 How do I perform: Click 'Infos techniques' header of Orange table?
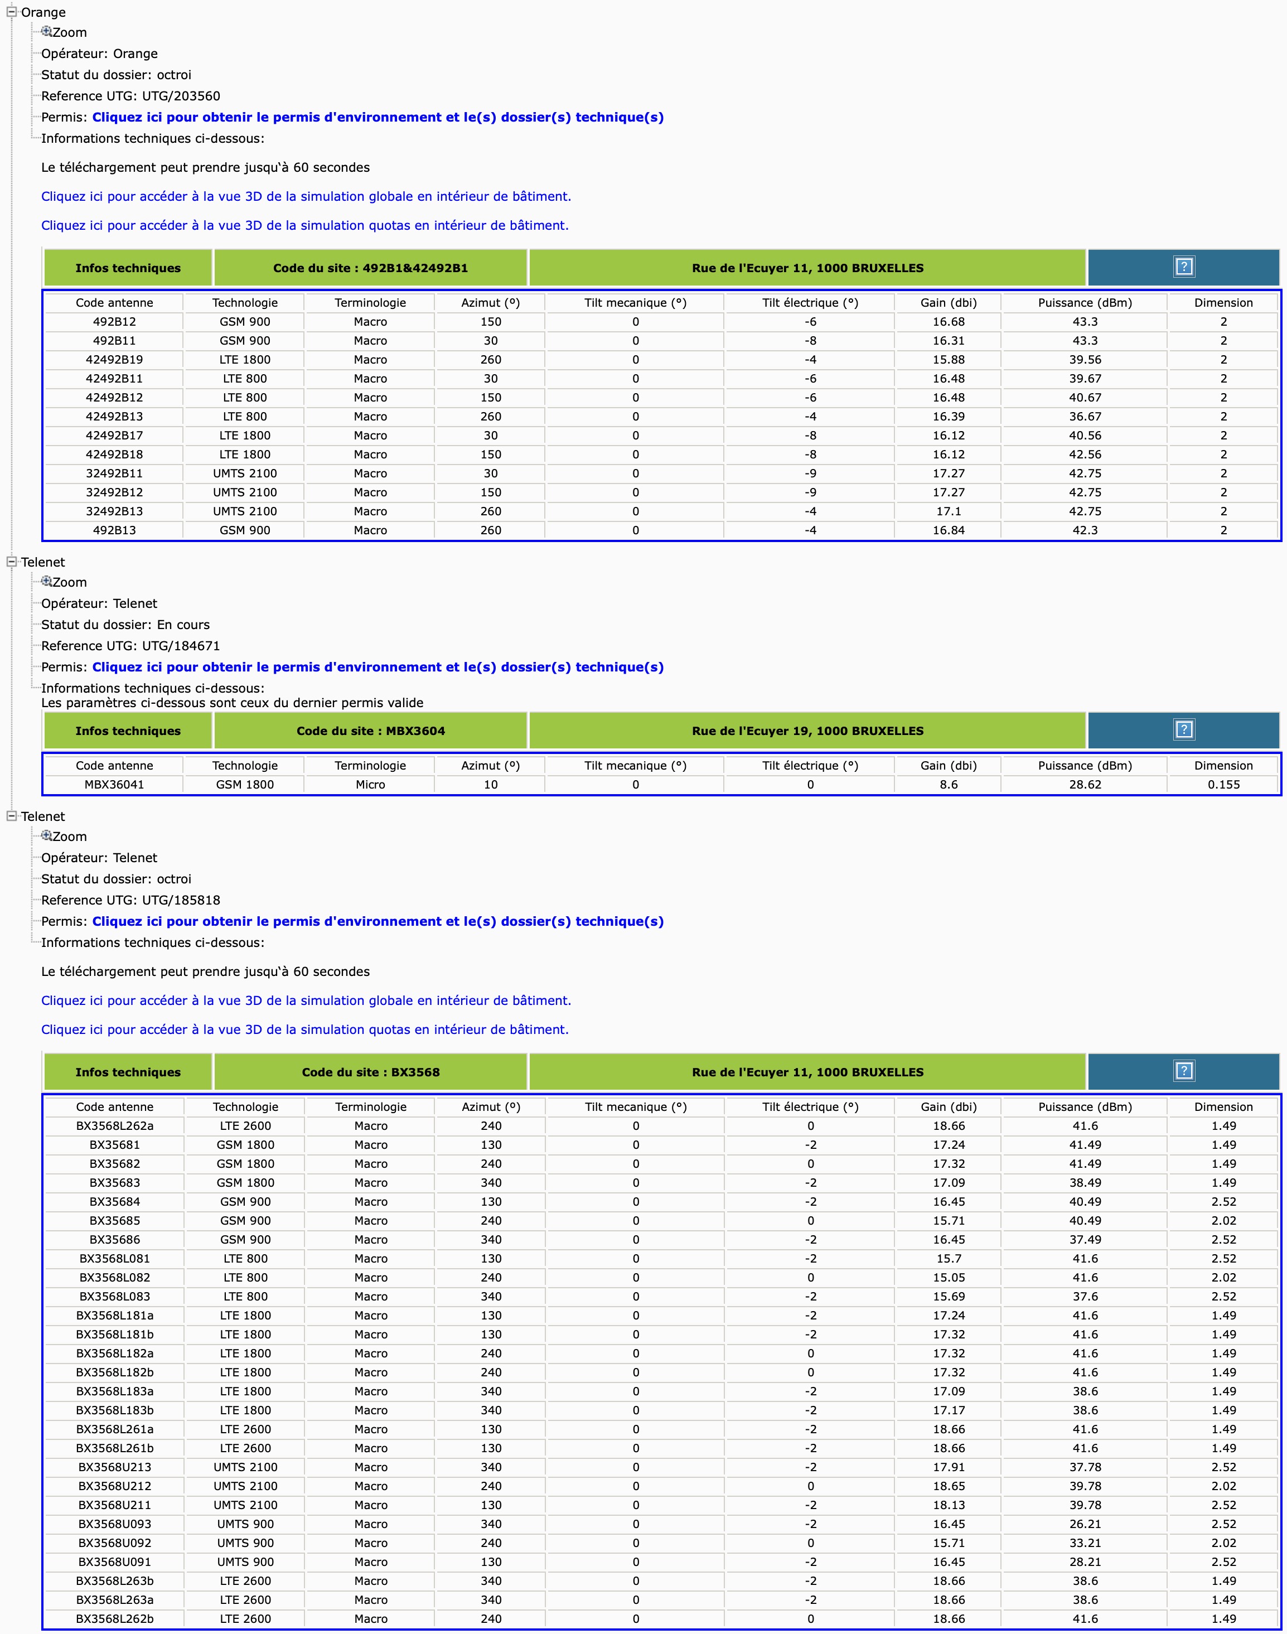click(128, 268)
